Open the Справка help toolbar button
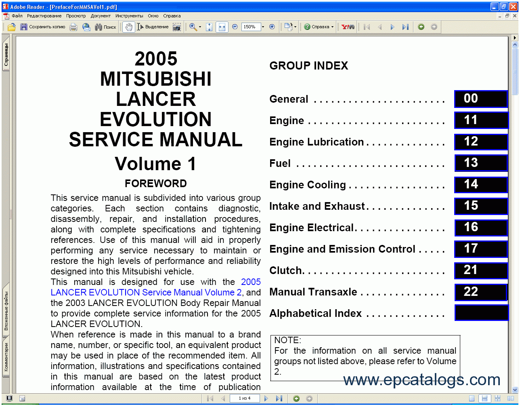This screenshot has width=520, height=405. (x=319, y=27)
